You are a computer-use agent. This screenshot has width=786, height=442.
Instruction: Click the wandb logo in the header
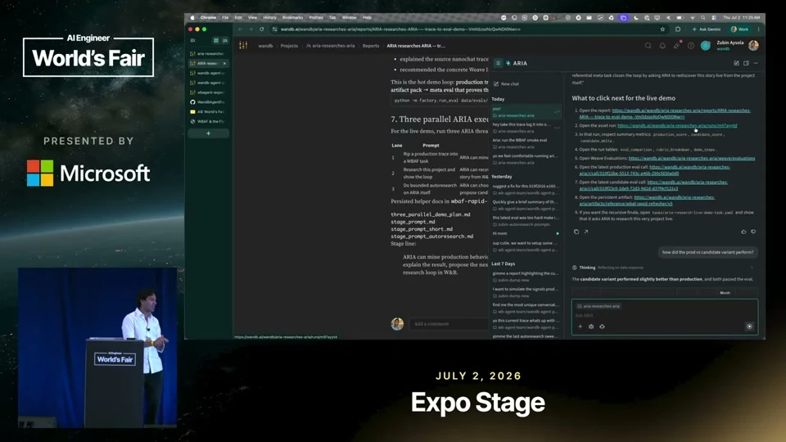coord(243,46)
